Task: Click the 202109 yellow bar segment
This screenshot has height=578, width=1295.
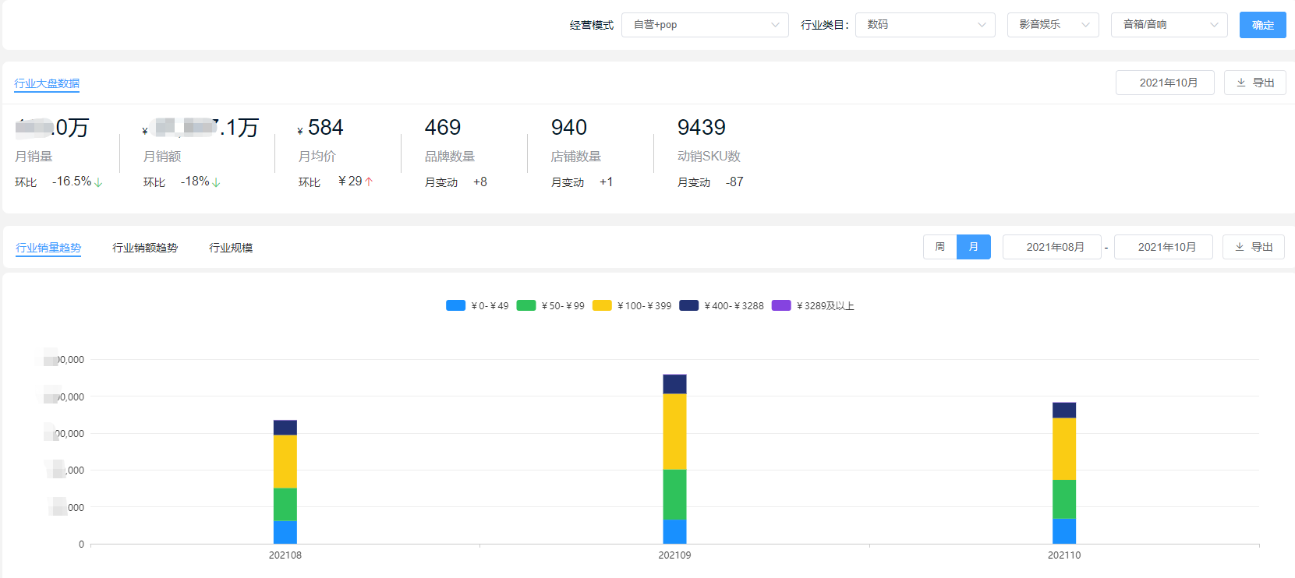Action: click(x=674, y=432)
